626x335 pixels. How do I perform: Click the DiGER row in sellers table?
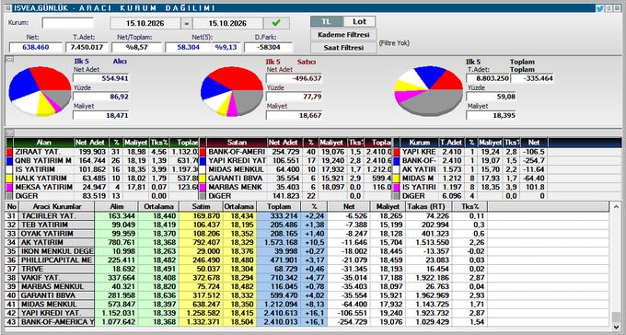[296, 196]
